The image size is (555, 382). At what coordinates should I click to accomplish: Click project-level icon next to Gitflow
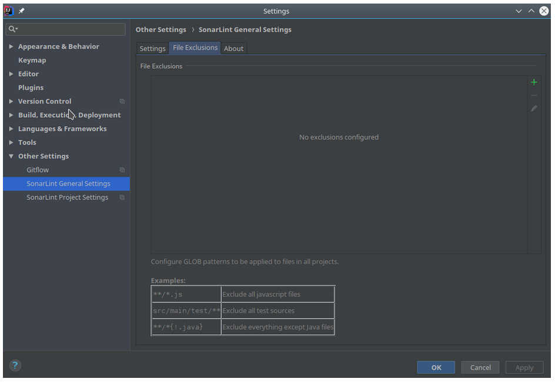tap(122, 170)
